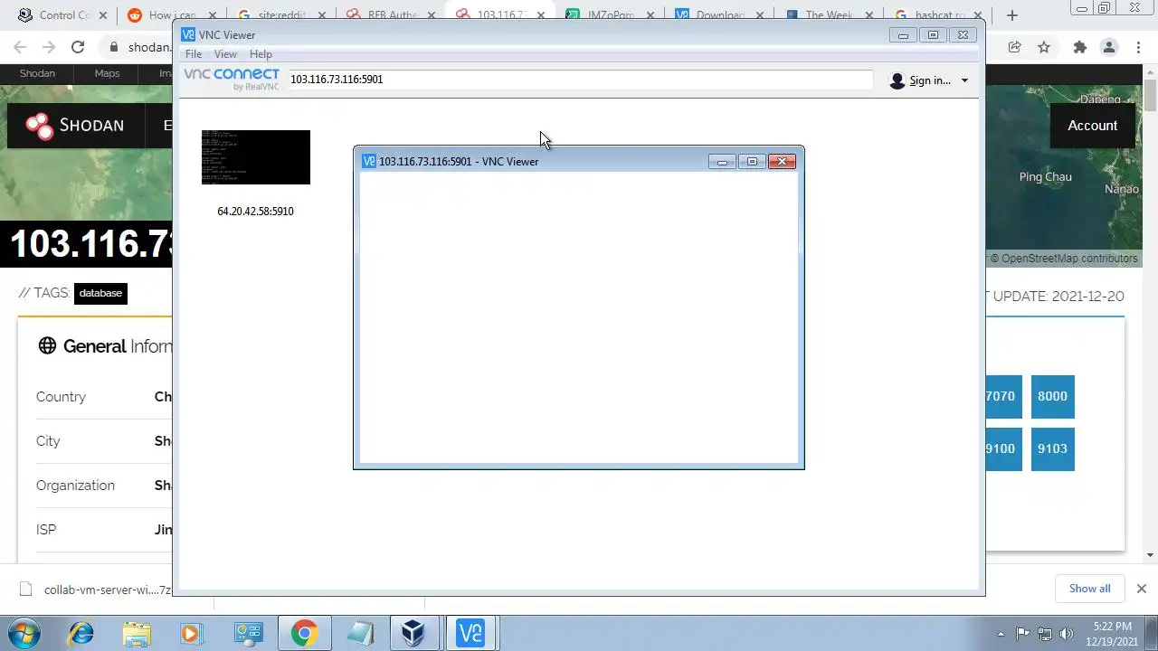
Task: Click the database tag
Action: (x=100, y=293)
